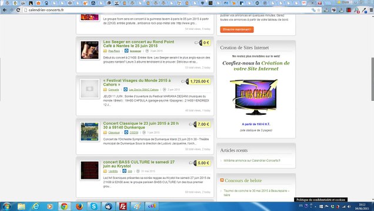
Task: Click the folder icon in the Concert Classique listing
Action: [105, 132]
